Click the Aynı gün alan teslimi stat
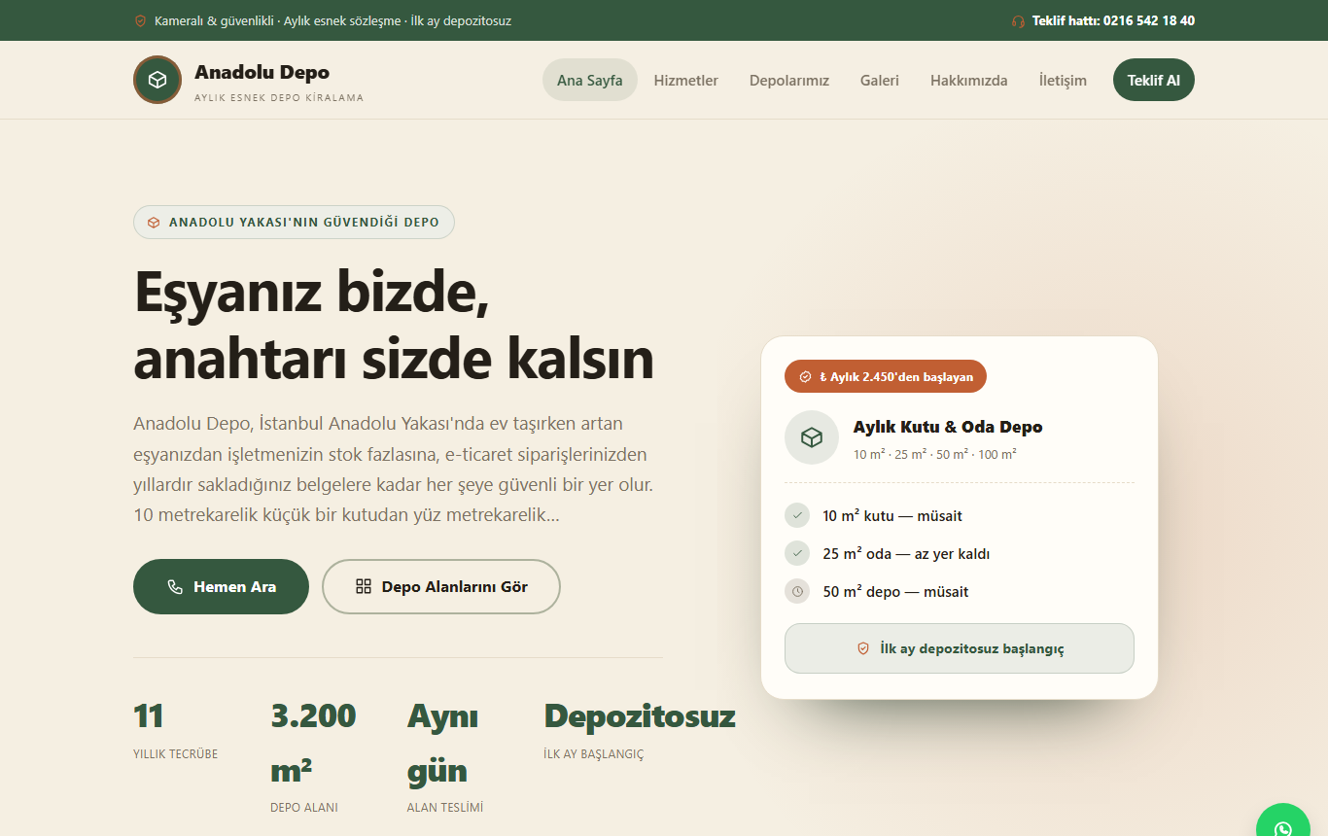Viewport: 1328px width, 836px height. (445, 756)
